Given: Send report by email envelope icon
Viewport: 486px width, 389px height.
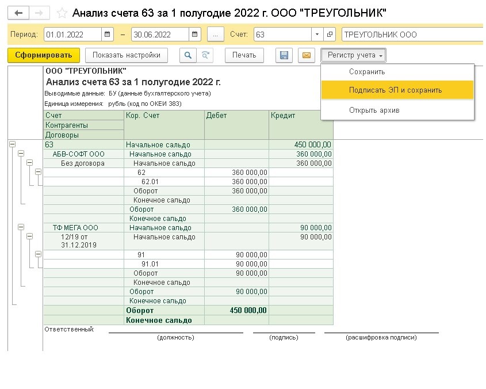Looking at the screenshot, I should tap(306, 55).
